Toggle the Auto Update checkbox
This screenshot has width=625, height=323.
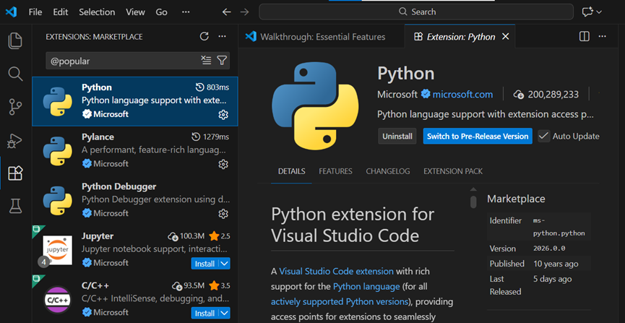(544, 136)
